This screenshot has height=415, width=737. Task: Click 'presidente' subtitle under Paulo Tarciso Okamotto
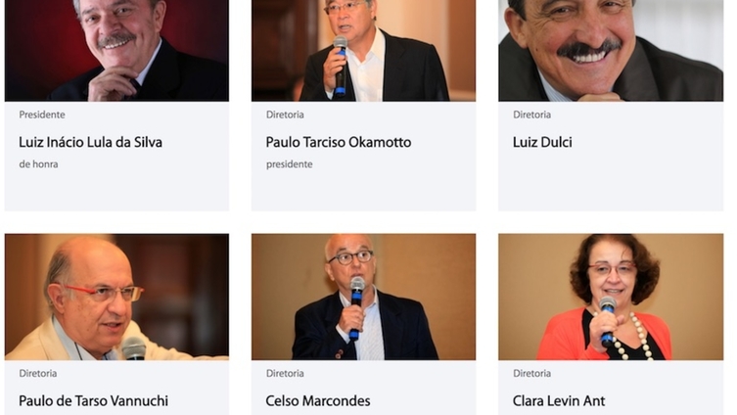289,164
